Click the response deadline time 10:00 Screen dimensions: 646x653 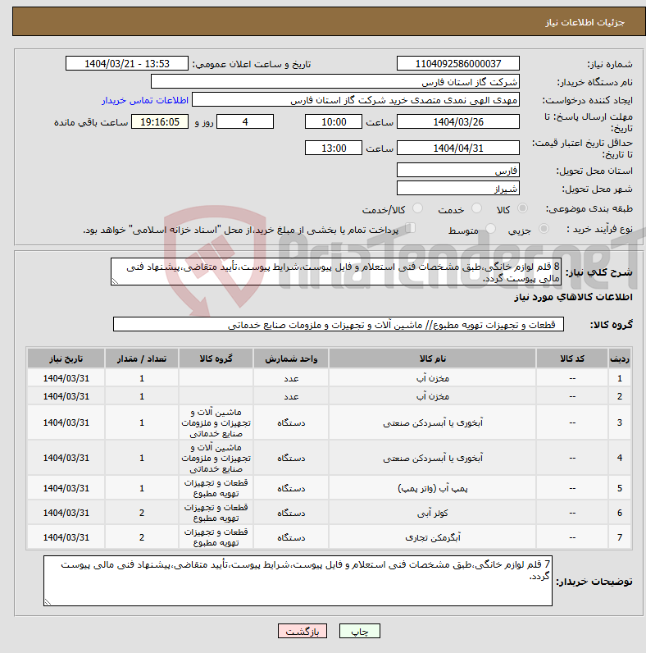point(334,122)
